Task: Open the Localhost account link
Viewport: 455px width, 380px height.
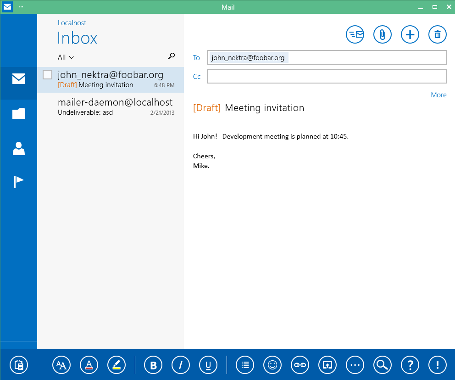Action: pyautogui.click(x=72, y=22)
